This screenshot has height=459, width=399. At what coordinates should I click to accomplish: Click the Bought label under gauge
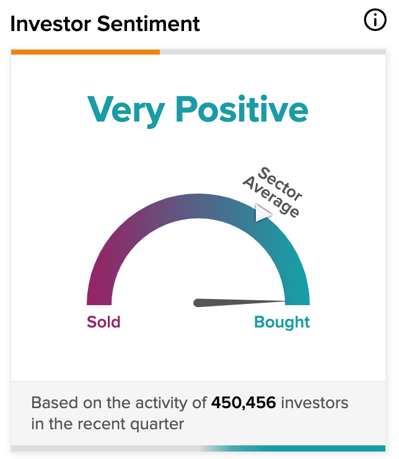[282, 323]
